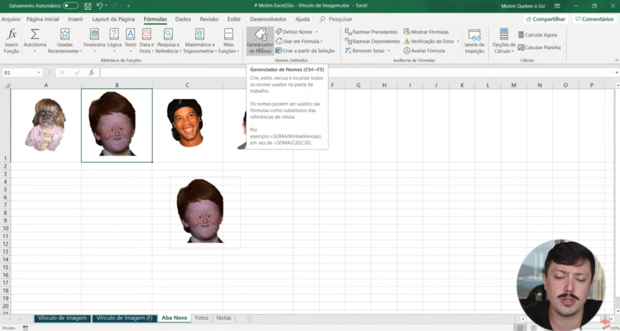620x331 pixels.
Task: Open the Inserir Função dialog
Action: pyautogui.click(x=12, y=41)
